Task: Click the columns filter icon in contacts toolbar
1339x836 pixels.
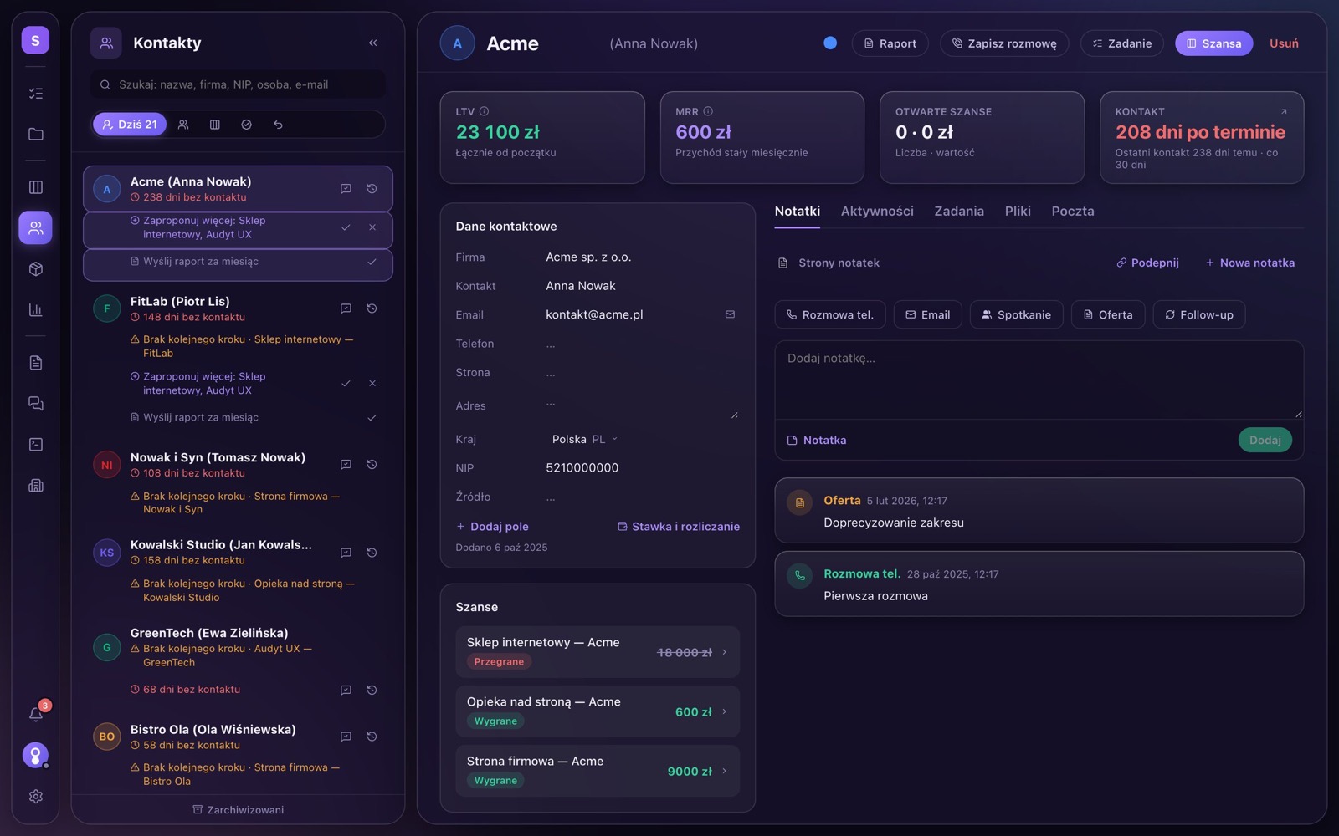Action: pos(215,125)
